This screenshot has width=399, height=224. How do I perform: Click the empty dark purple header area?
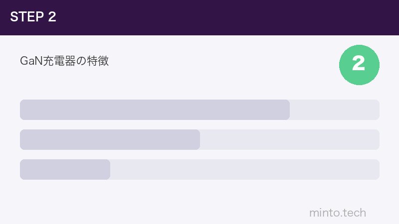pyautogui.click(x=224, y=17)
